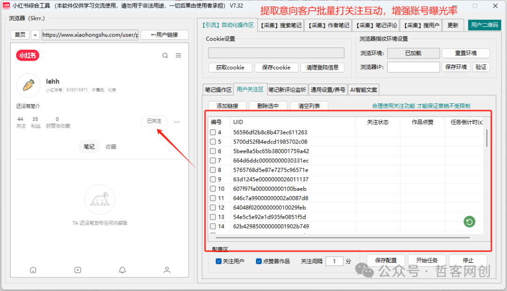Viewport: 507px width, 291px height.
Task: Click the 浏览器IP input field
Action: click(x=414, y=67)
